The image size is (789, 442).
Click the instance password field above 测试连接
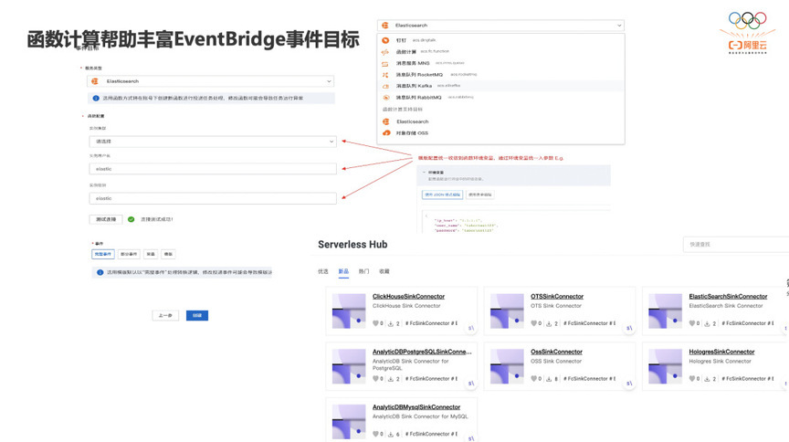point(213,198)
